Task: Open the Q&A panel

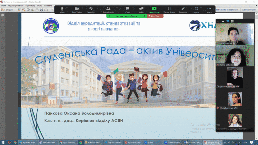Action: (x=141, y=10)
